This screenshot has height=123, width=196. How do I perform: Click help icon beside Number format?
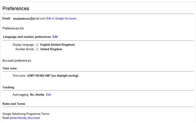[x=37, y=49]
